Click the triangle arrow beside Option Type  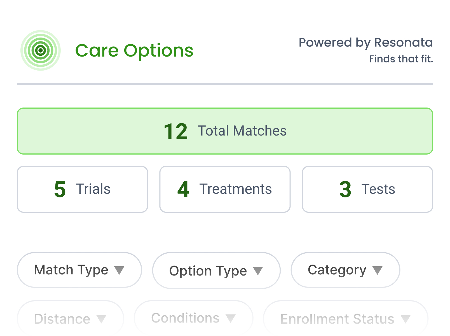point(258,271)
